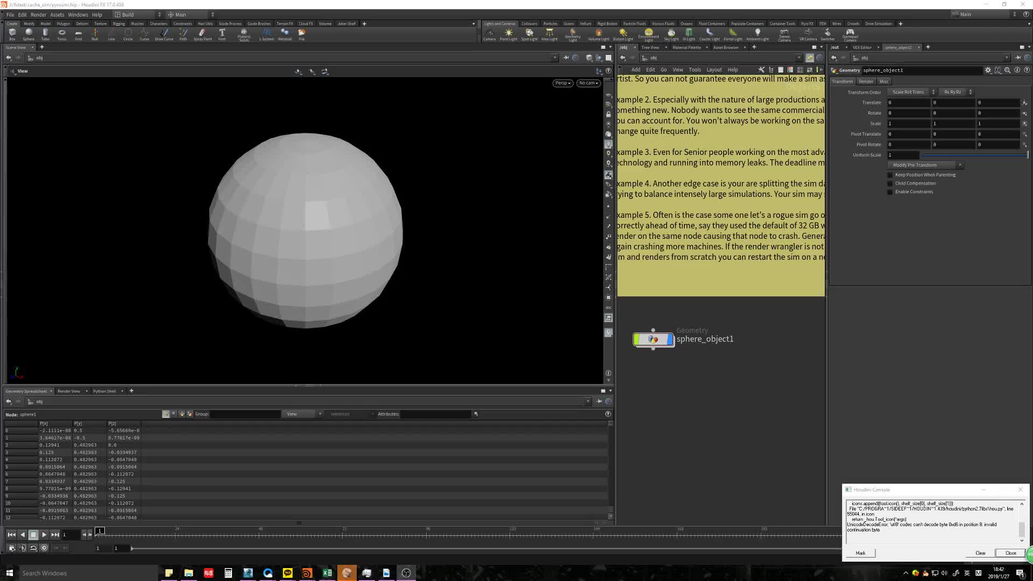Click the Mark button in console
The image size is (1033, 581).
click(x=860, y=553)
